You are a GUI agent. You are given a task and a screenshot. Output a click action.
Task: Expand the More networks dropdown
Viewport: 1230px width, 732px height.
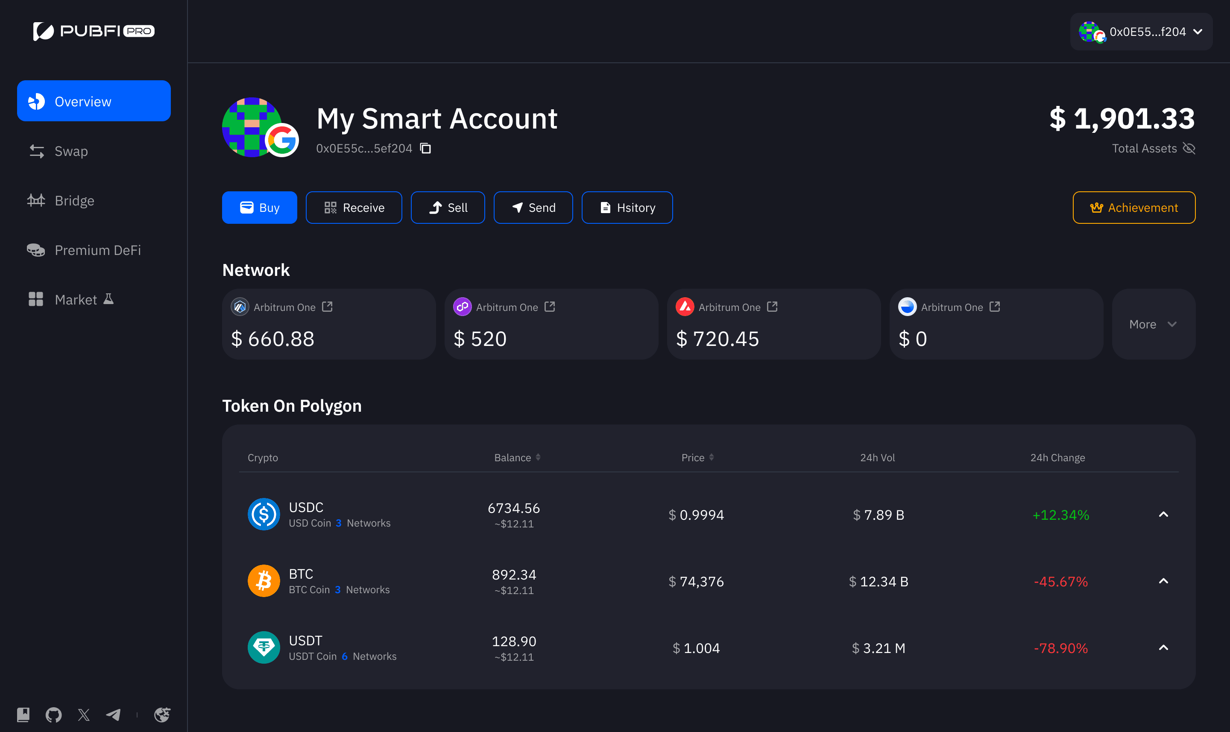click(x=1153, y=324)
